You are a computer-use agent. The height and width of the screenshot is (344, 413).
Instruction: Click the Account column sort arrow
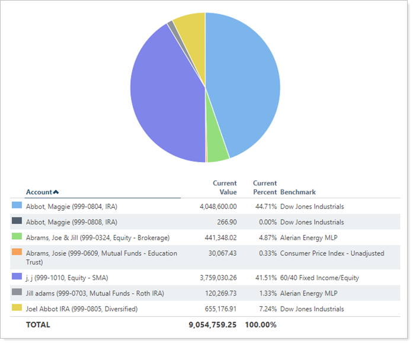coord(56,192)
